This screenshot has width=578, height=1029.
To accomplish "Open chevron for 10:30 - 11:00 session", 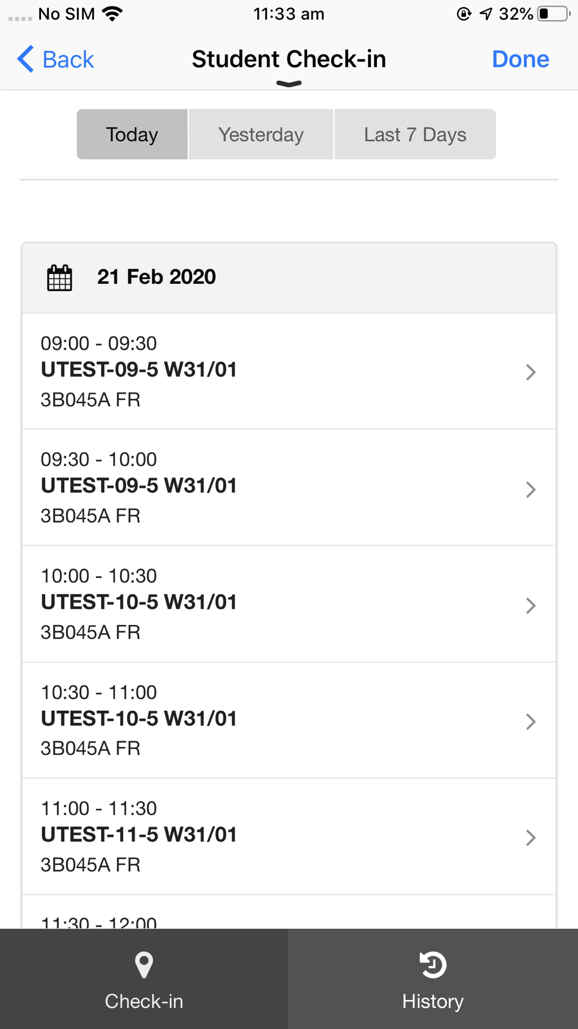I will 531,722.
